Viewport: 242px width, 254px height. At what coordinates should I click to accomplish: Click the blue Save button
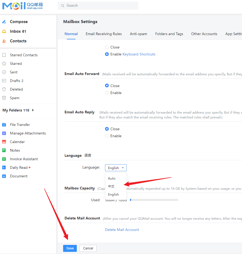coord(70,248)
